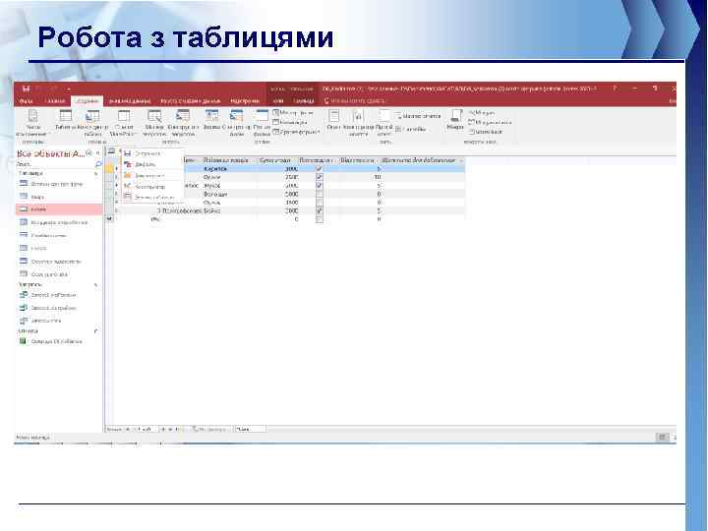Toggle the checkbox in the row with value 10
The width and height of the screenshot is (708, 531).
320,177
